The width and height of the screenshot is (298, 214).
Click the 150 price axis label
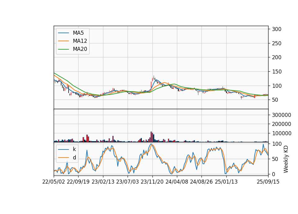(x=277, y=72)
